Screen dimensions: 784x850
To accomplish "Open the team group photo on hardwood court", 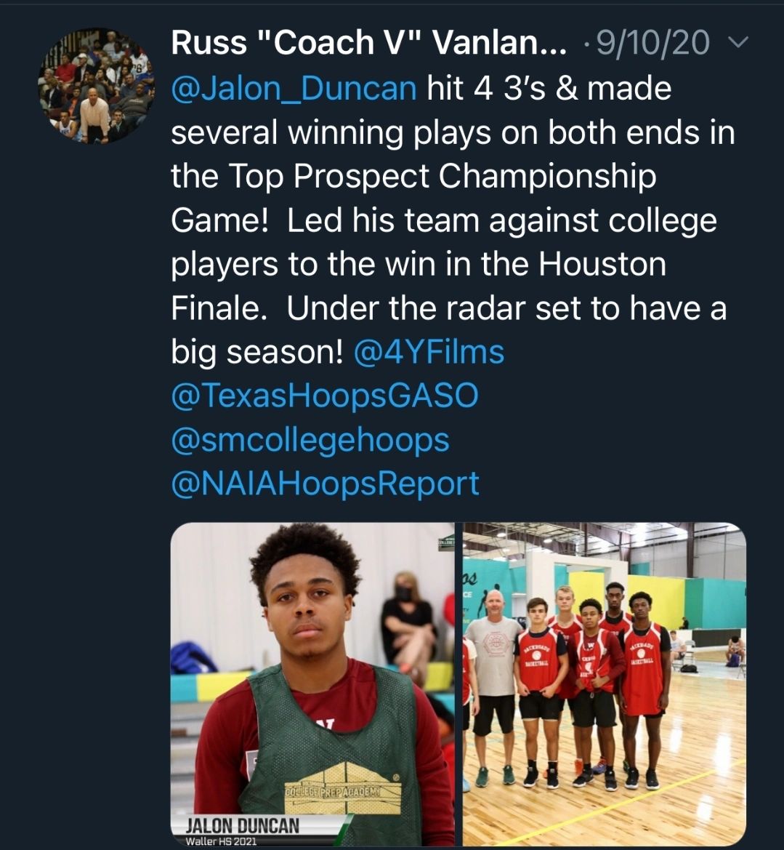I will click(604, 683).
